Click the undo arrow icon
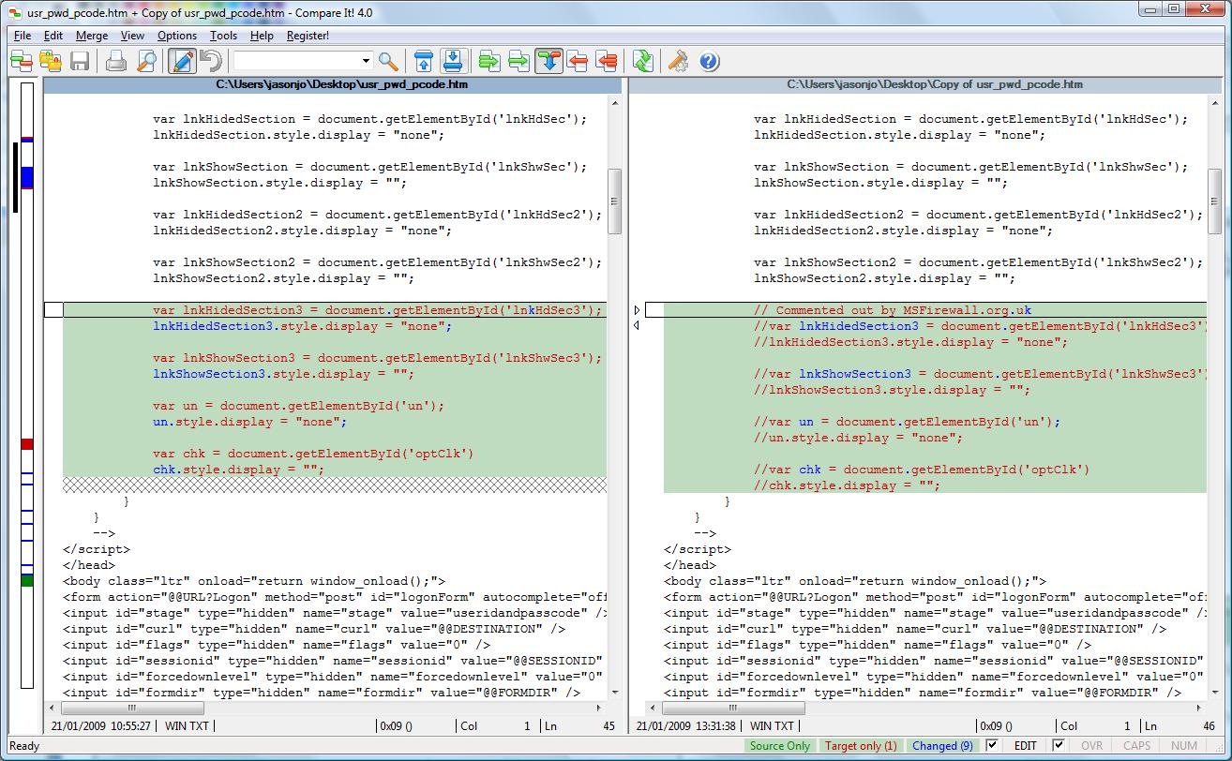The image size is (1232, 761). pyautogui.click(x=211, y=62)
